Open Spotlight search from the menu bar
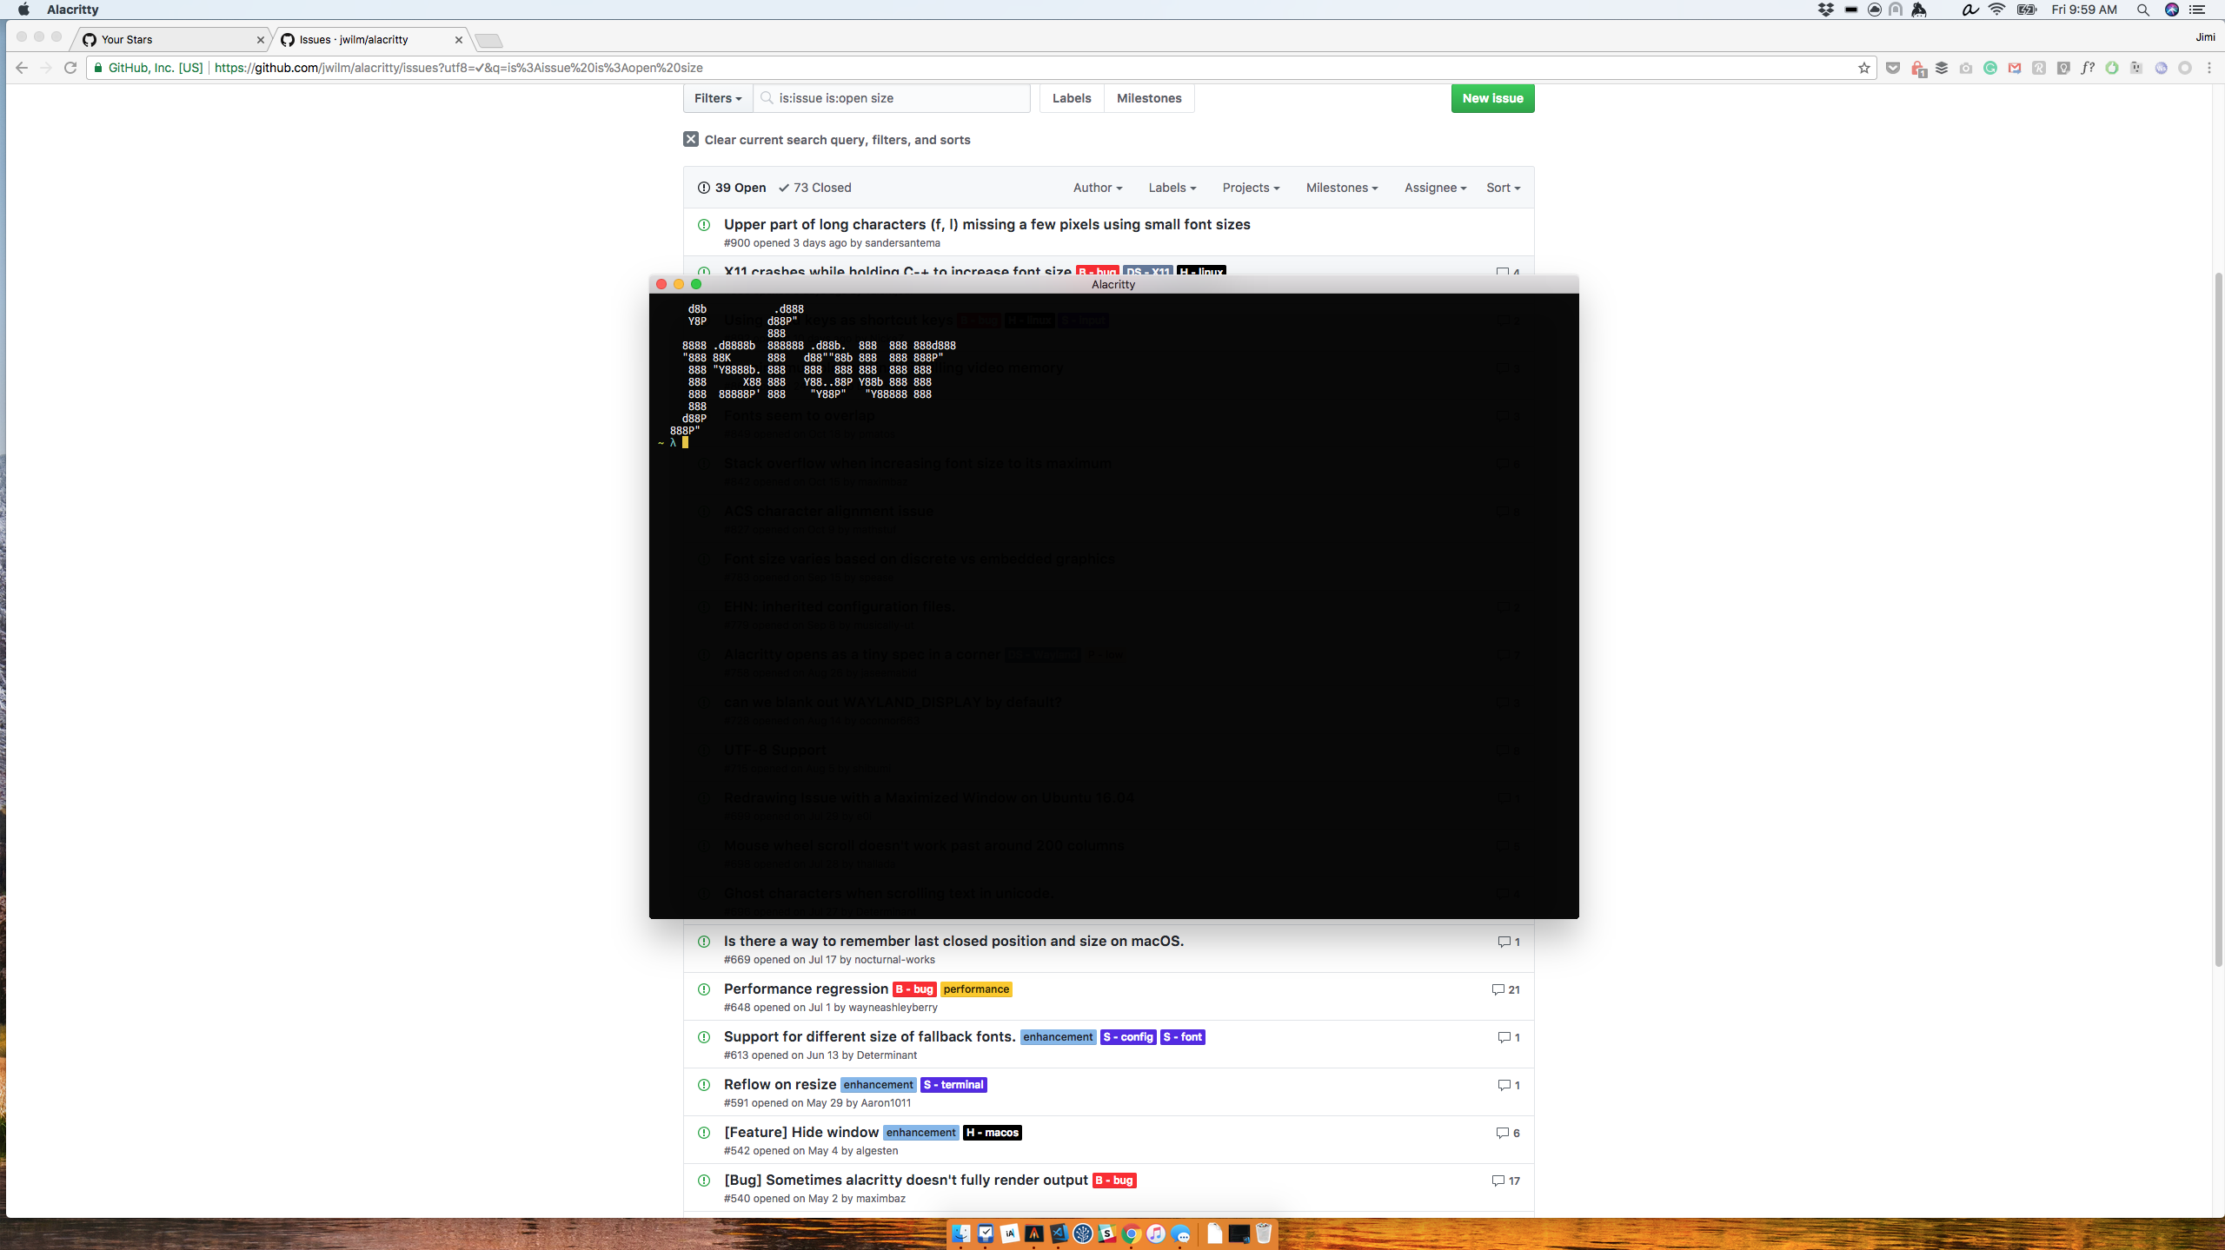Image resolution: width=2225 pixels, height=1250 pixels. pos(2144,10)
